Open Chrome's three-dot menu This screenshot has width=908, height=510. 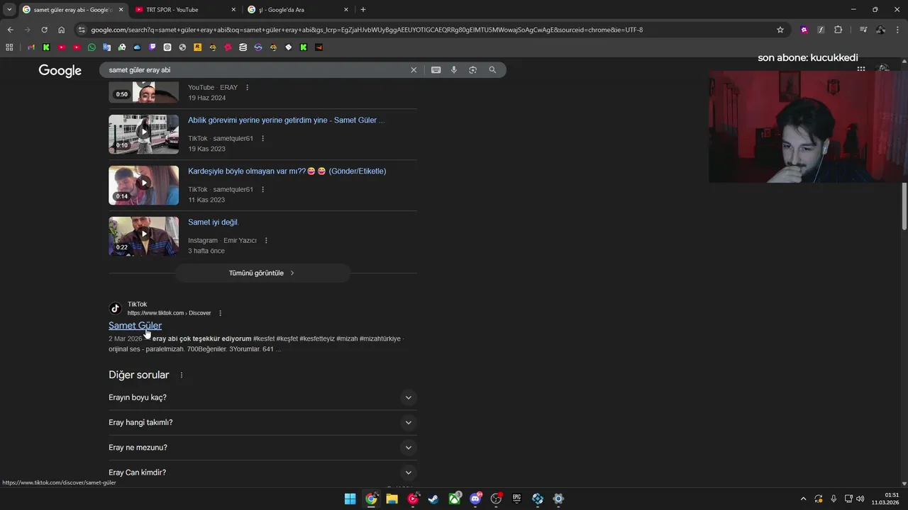(898, 30)
